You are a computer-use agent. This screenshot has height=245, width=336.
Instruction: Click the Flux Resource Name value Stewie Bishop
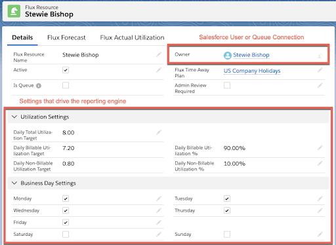click(81, 55)
